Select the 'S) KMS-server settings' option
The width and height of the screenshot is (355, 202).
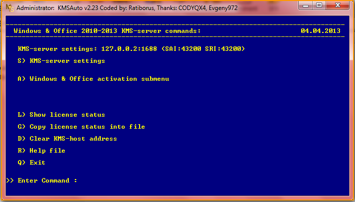pos(61,61)
